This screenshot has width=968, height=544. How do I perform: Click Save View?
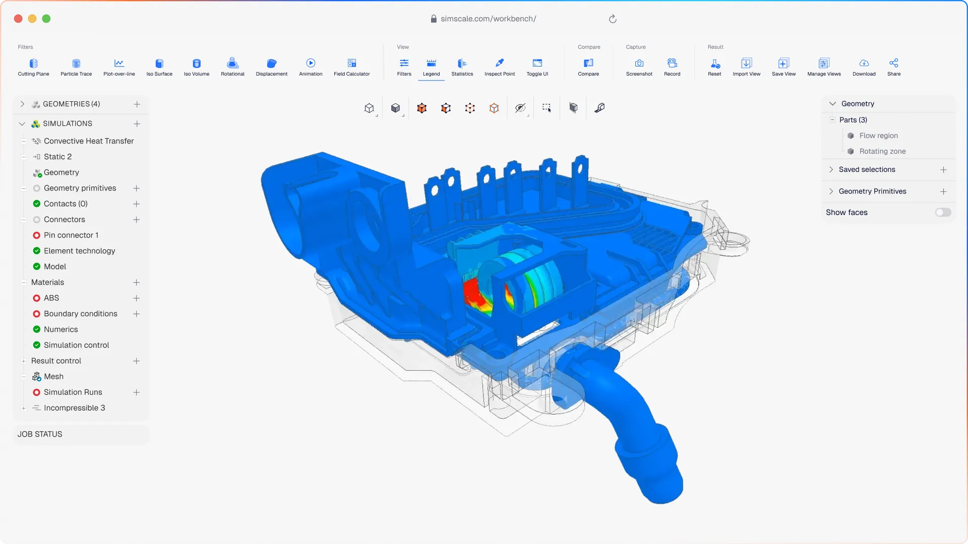point(784,67)
